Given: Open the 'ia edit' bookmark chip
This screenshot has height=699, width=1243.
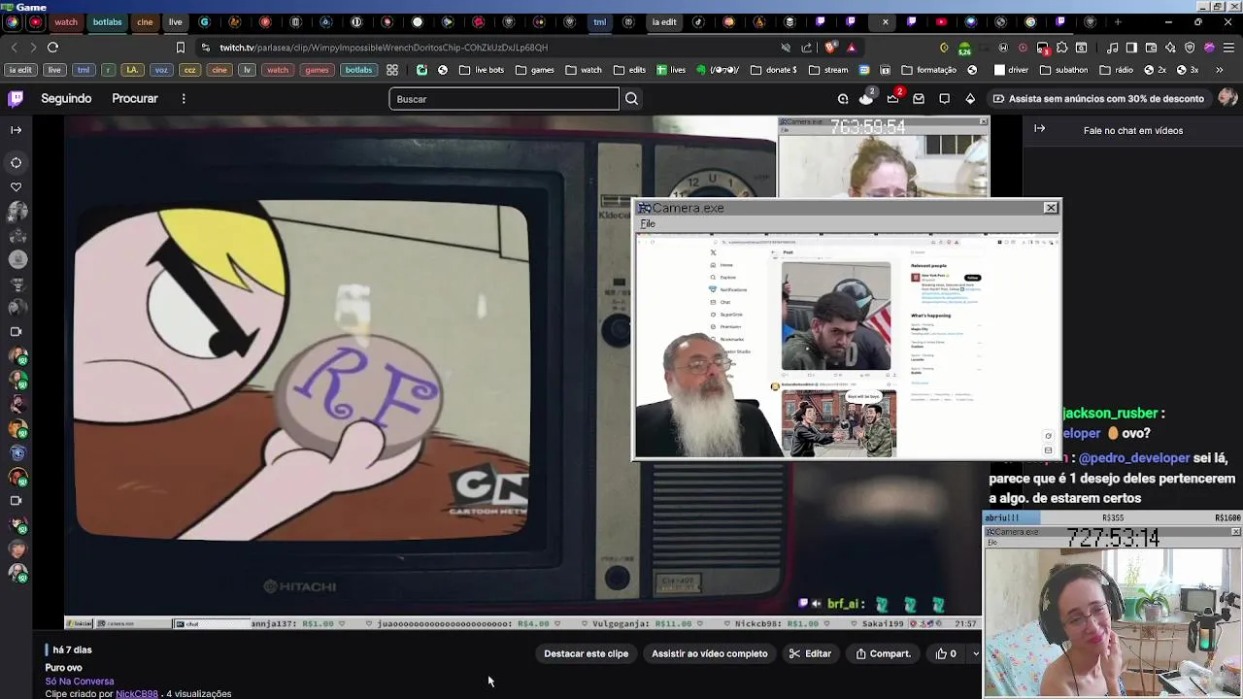Looking at the screenshot, I should [x=19, y=70].
